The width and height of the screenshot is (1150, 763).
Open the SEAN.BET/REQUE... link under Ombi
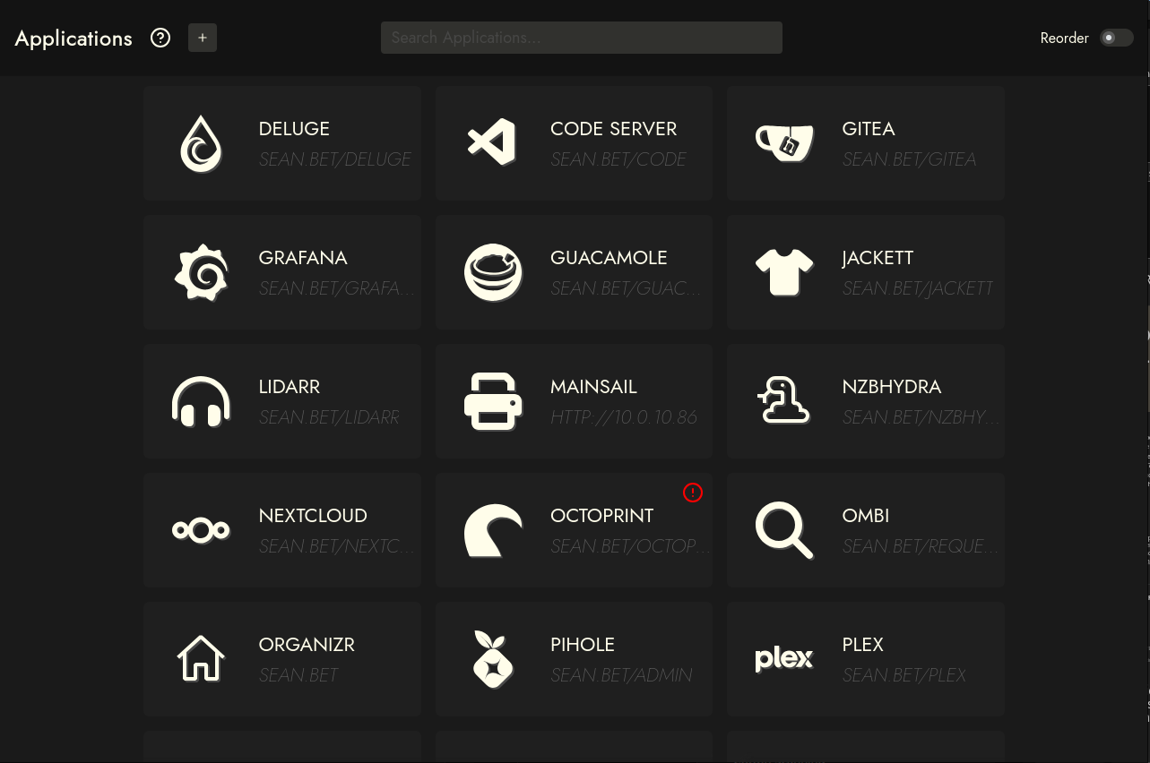point(920,546)
